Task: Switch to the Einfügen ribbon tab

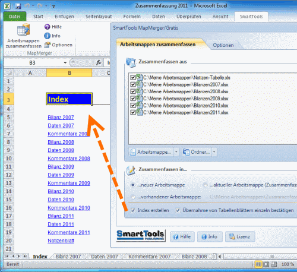Action: coord(64,17)
